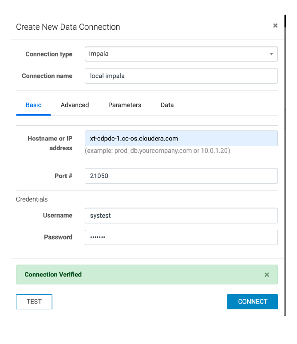Select the Port # input field
This screenshot has width=297, height=344.
[181, 176]
